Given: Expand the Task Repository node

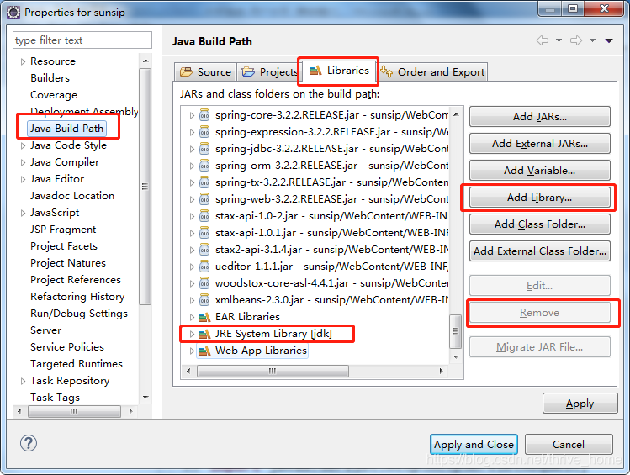Looking at the screenshot, I should coord(23,381).
